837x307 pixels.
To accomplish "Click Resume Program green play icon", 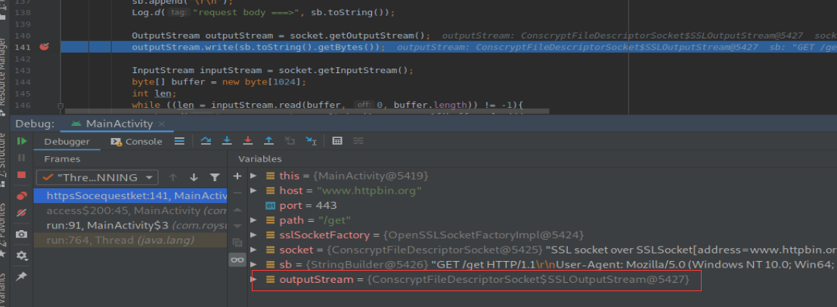I will click(22, 141).
